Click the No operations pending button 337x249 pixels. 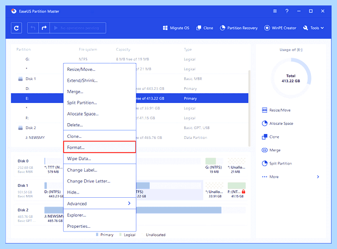(x=78, y=28)
